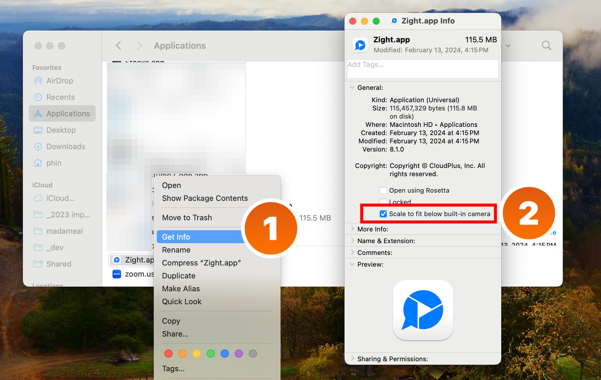Click the _dev folder icon

(38, 248)
